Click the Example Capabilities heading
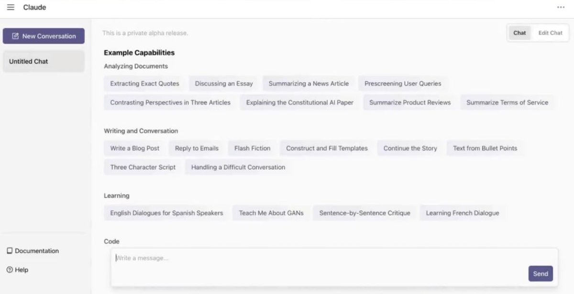The width and height of the screenshot is (574, 294). click(x=139, y=53)
